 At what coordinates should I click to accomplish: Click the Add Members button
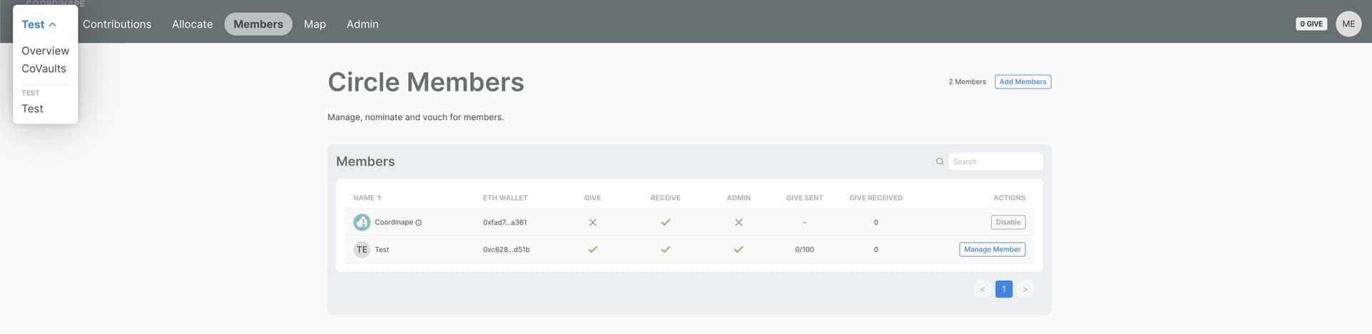click(x=1023, y=82)
